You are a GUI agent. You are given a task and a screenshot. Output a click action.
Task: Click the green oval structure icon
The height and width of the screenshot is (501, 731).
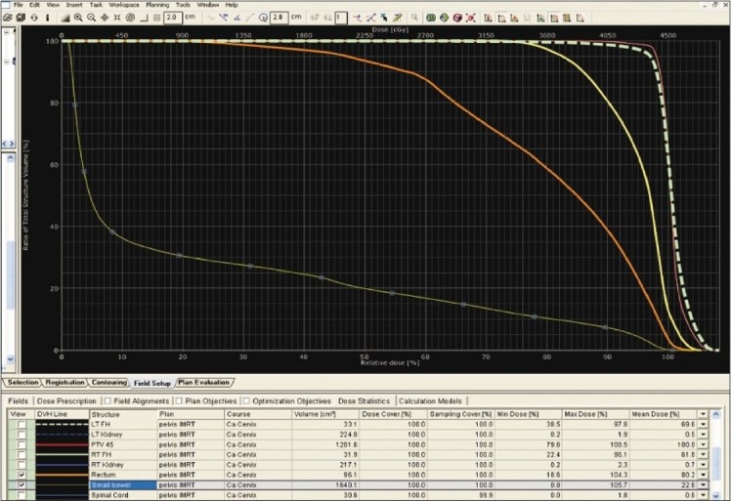431,18
